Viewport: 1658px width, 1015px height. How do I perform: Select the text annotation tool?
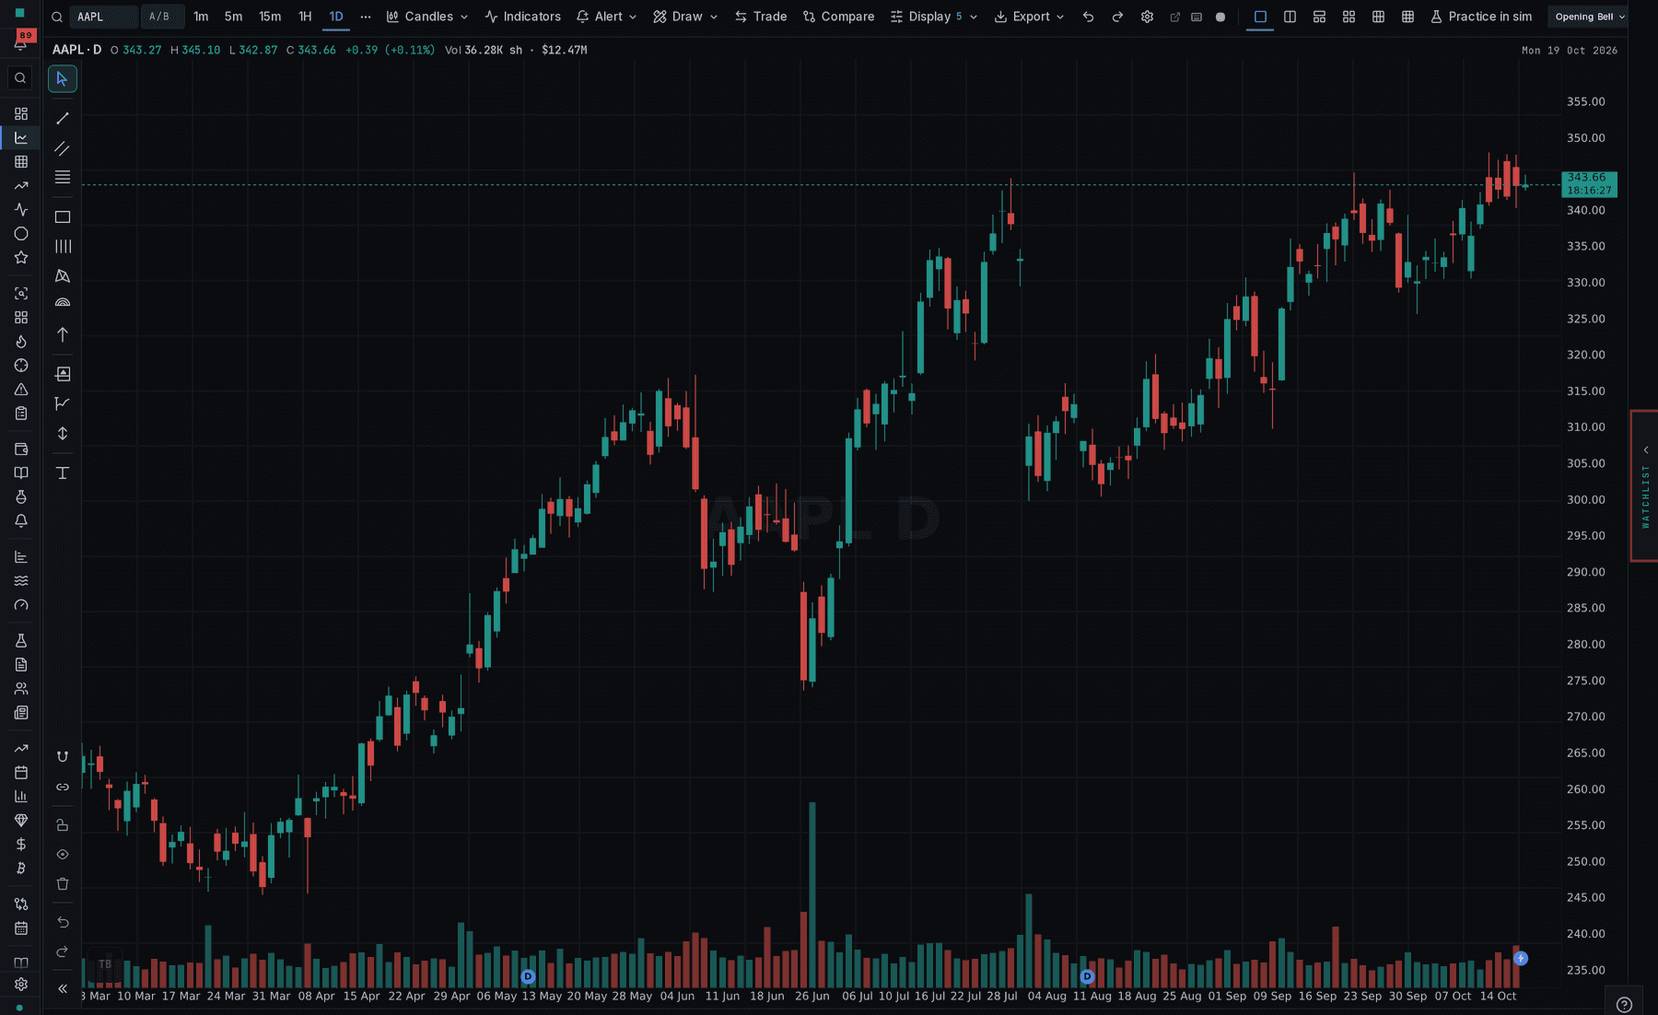pos(63,472)
